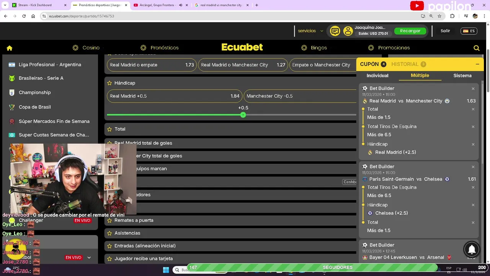Favorite the Total market star
This screenshot has height=276, width=490.
click(109, 129)
